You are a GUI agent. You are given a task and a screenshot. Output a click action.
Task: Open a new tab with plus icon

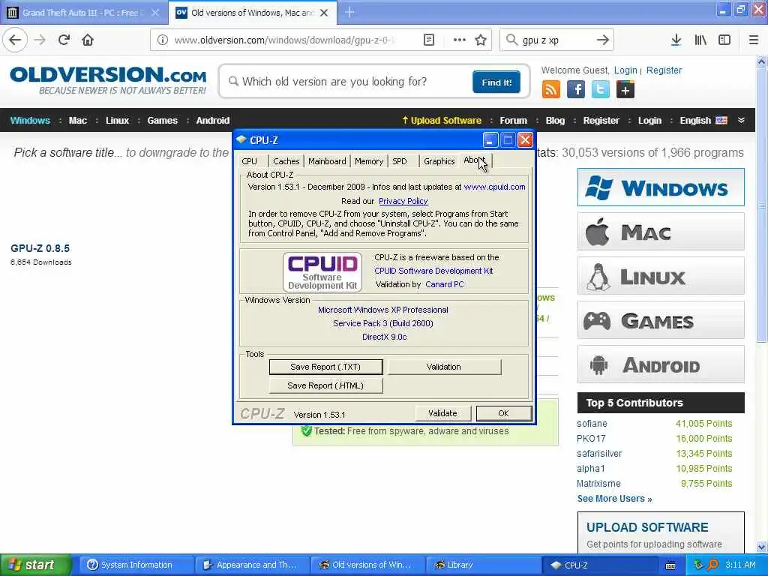(x=349, y=12)
